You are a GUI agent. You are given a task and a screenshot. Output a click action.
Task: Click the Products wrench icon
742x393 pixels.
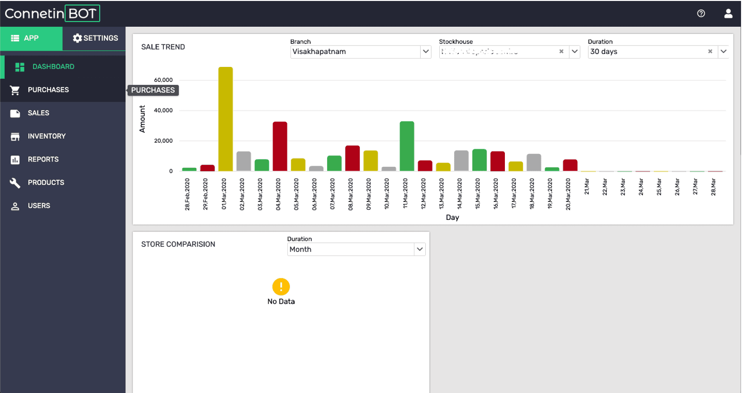click(x=15, y=183)
